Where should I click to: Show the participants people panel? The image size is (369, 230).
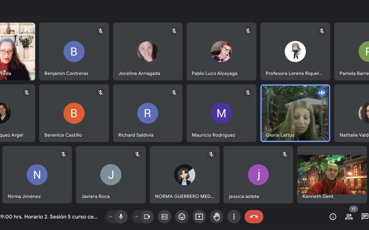pos(349,217)
